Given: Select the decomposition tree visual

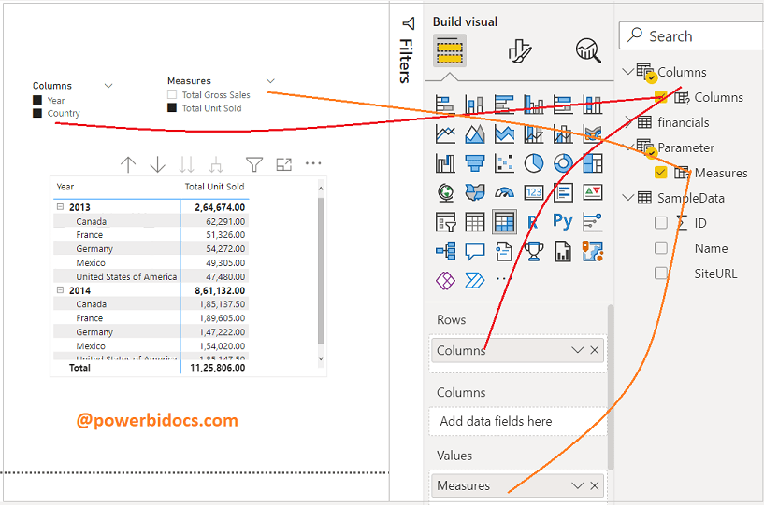Looking at the screenshot, I should [445, 251].
